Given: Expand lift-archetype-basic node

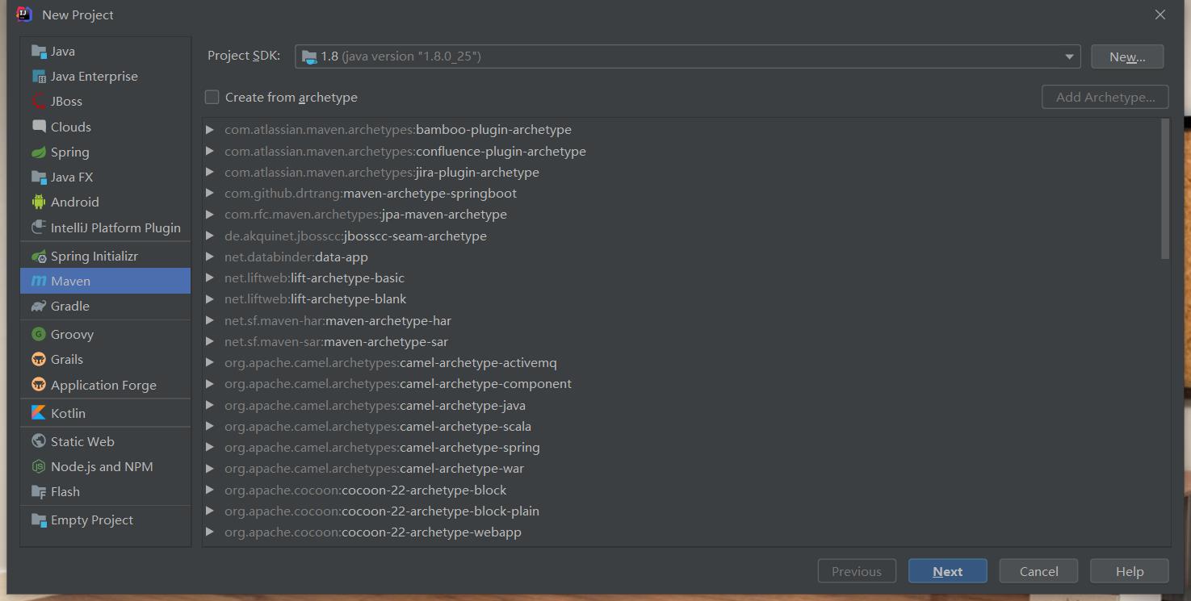Looking at the screenshot, I should pyautogui.click(x=210, y=278).
